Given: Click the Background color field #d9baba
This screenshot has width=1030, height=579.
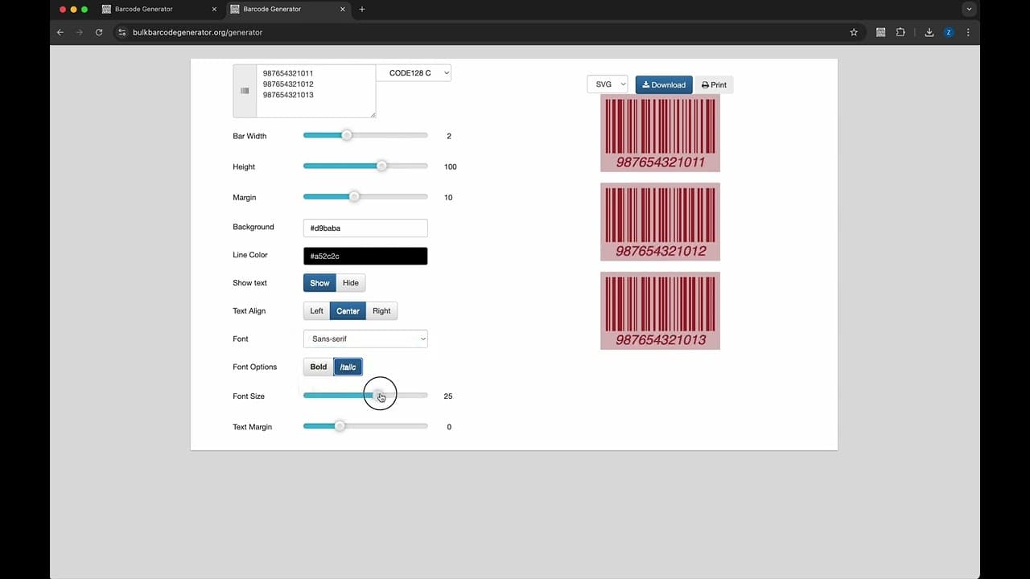Looking at the screenshot, I should 365,228.
